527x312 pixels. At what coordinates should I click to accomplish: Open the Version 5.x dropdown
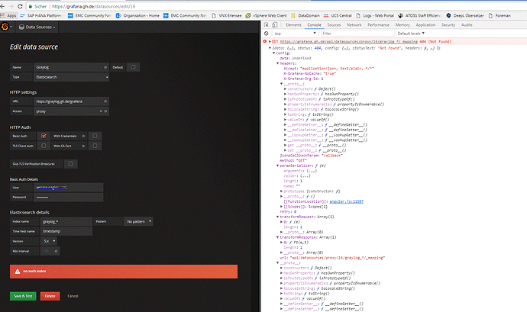pos(49,241)
